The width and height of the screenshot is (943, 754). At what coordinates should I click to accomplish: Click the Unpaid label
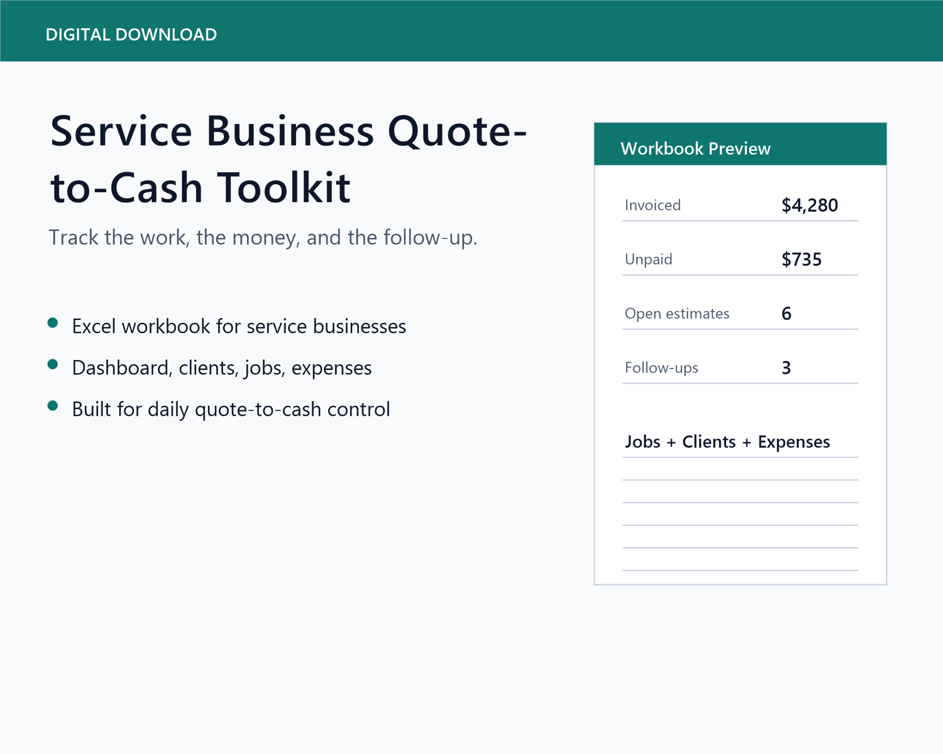click(648, 260)
